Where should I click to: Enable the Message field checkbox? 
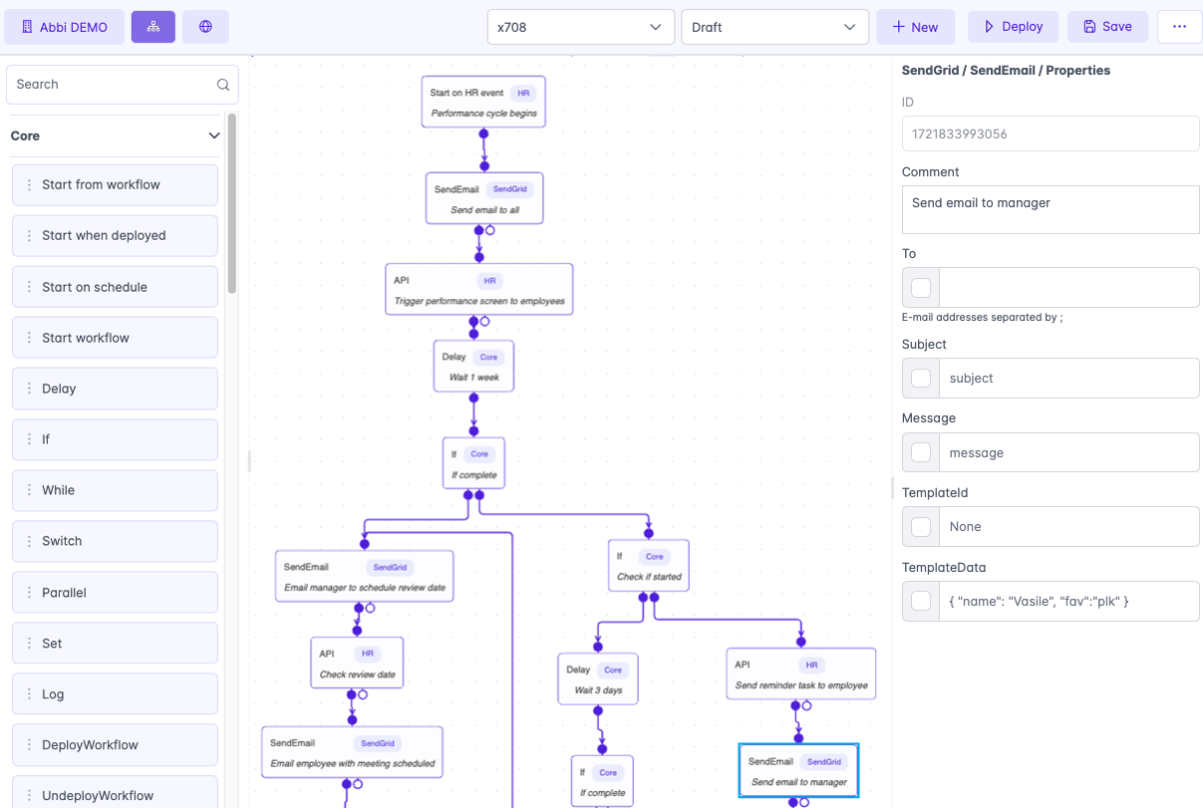921,452
